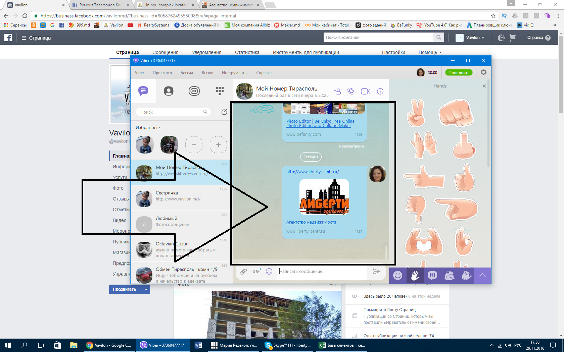Open the Справка menu in Viber
Viewport: 564px width, 352px height.
coord(264,73)
